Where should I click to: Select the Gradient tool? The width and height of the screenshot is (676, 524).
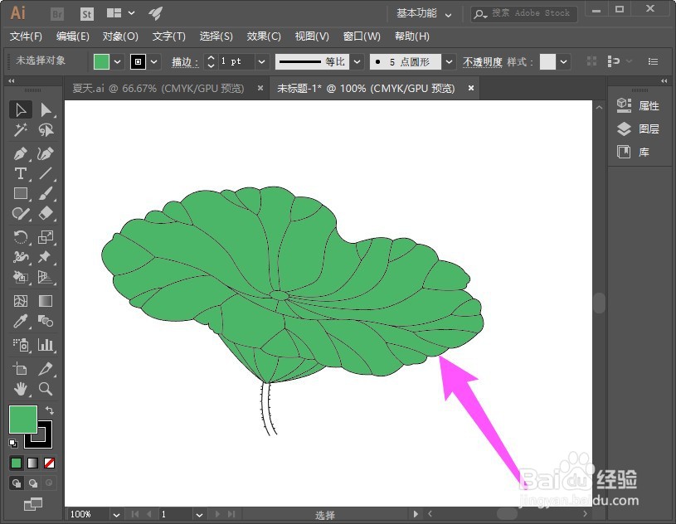46,301
